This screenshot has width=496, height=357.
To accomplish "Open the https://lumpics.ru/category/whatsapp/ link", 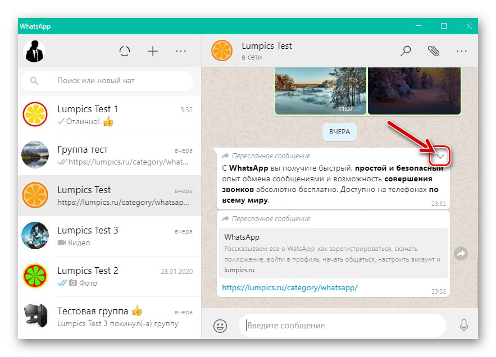I will pos(290,288).
